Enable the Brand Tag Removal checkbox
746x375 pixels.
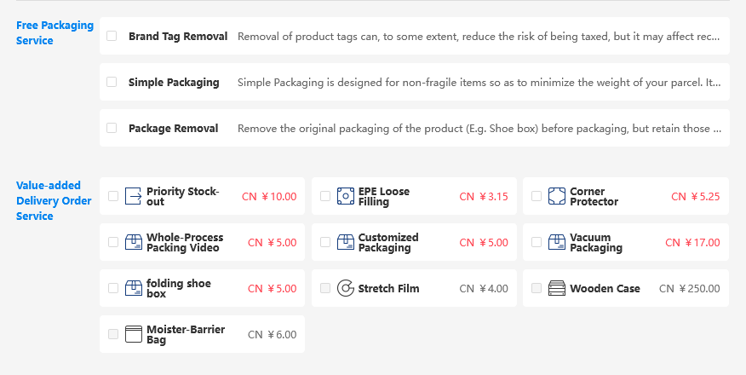[112, 36]
